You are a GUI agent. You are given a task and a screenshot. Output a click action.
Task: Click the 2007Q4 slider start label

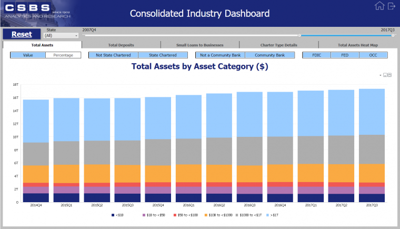[89, 30]
